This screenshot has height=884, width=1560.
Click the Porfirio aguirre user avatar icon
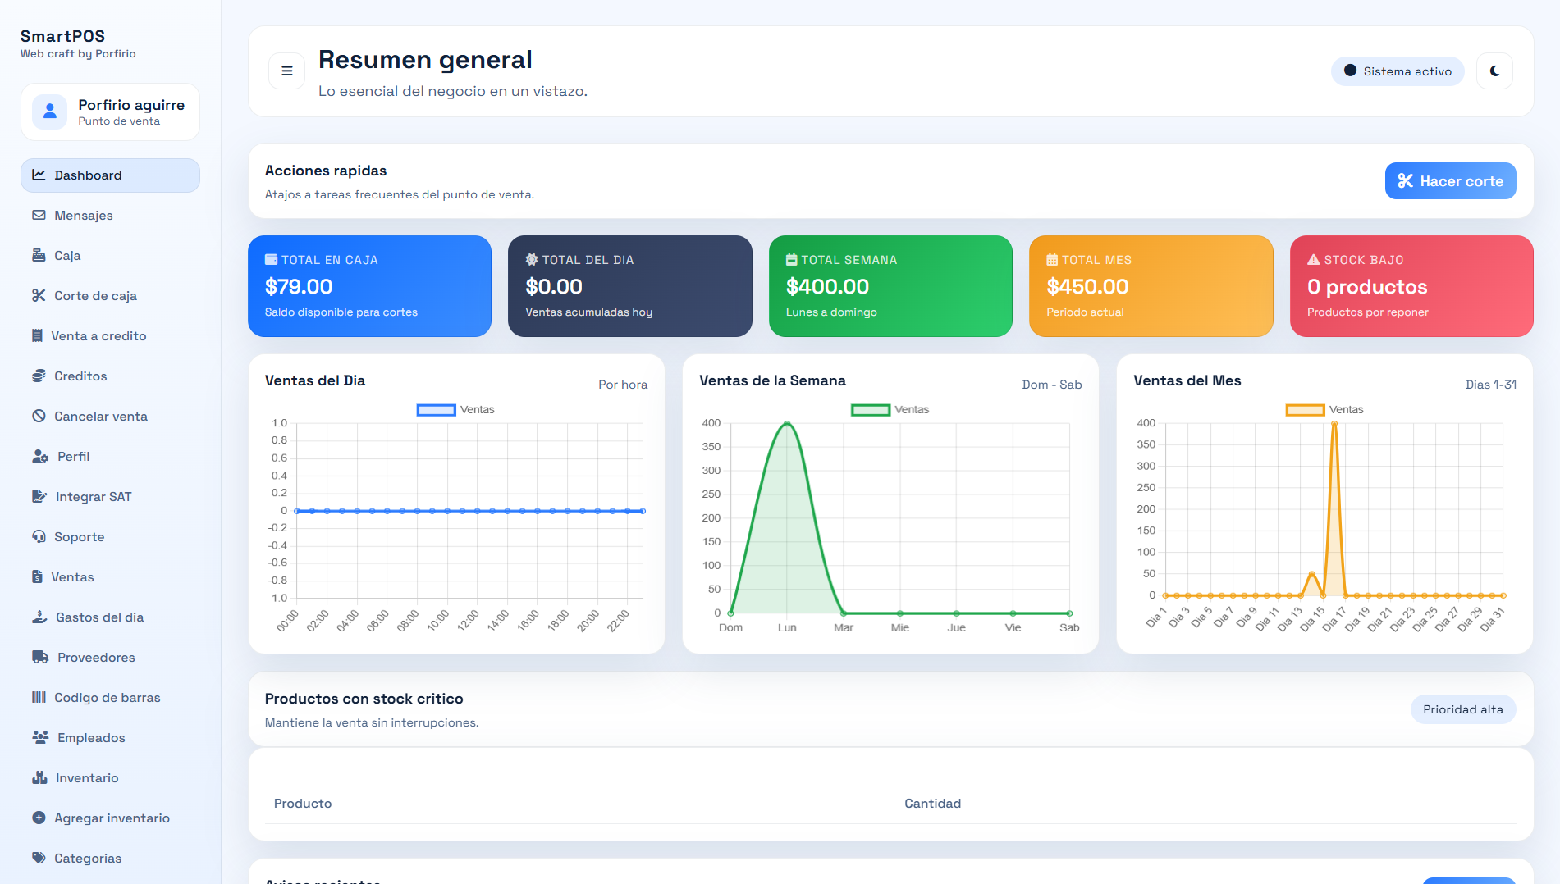tap(50, 112)
